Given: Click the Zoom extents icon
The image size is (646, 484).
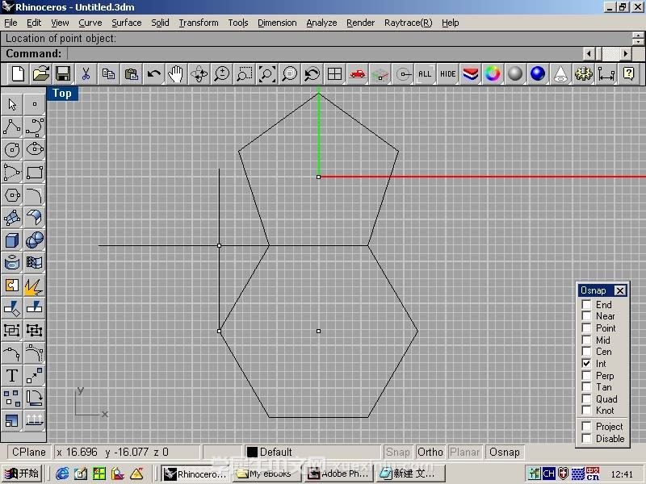Looking at the screenshot, I should (x=267, y=74).
